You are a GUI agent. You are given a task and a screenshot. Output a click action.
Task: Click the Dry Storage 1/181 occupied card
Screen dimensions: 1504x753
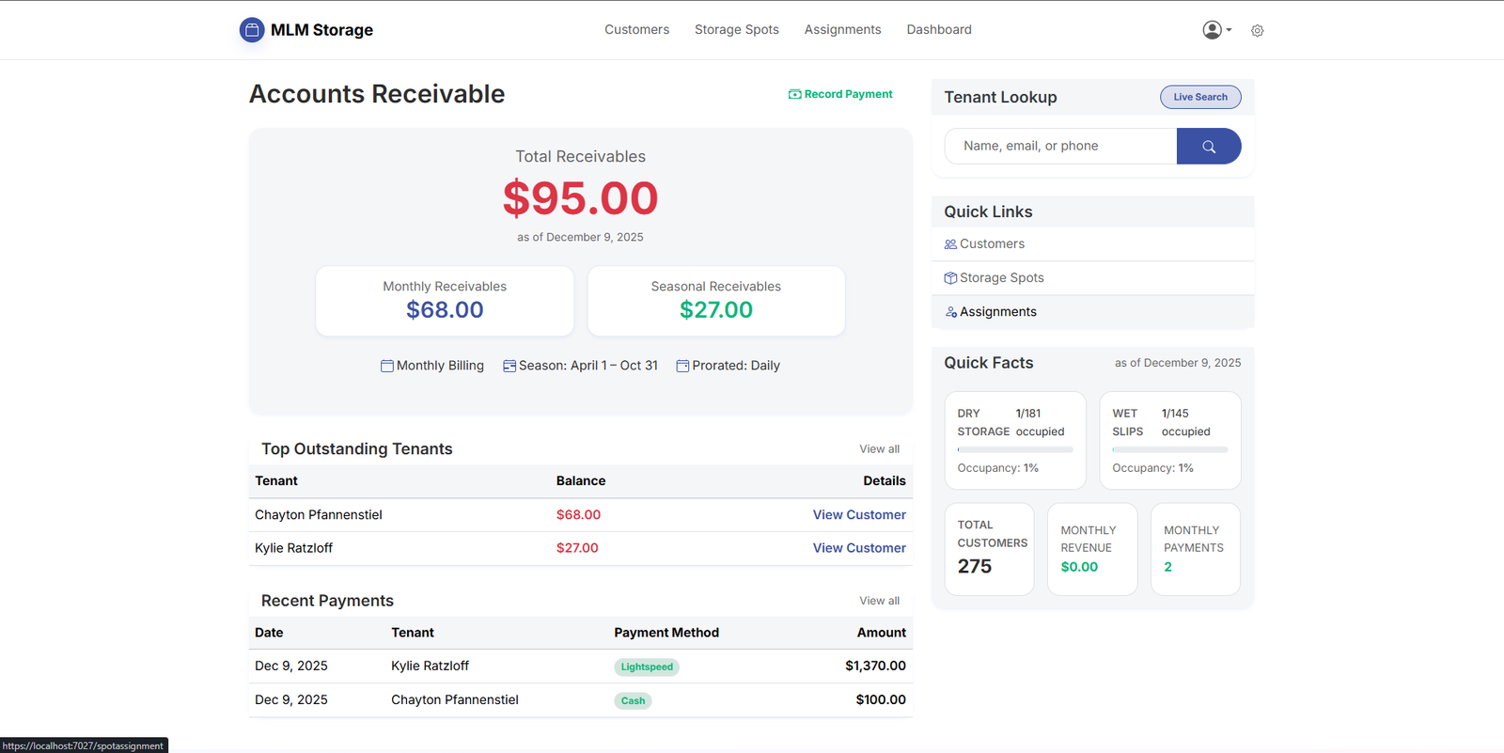point(1015,441)
